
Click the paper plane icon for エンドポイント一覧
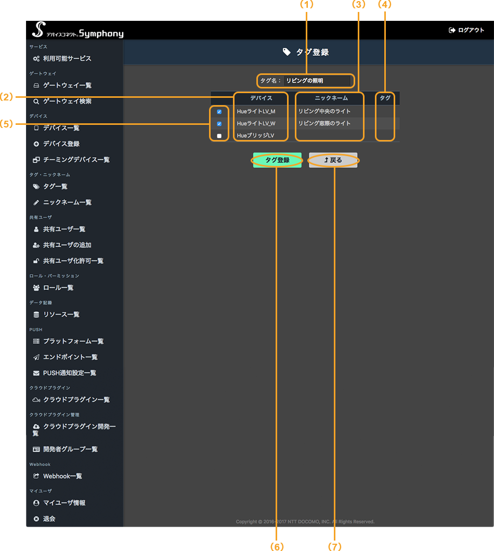tap(36, 357)
